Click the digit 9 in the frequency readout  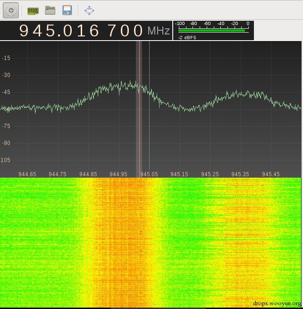tap(24, 31)
